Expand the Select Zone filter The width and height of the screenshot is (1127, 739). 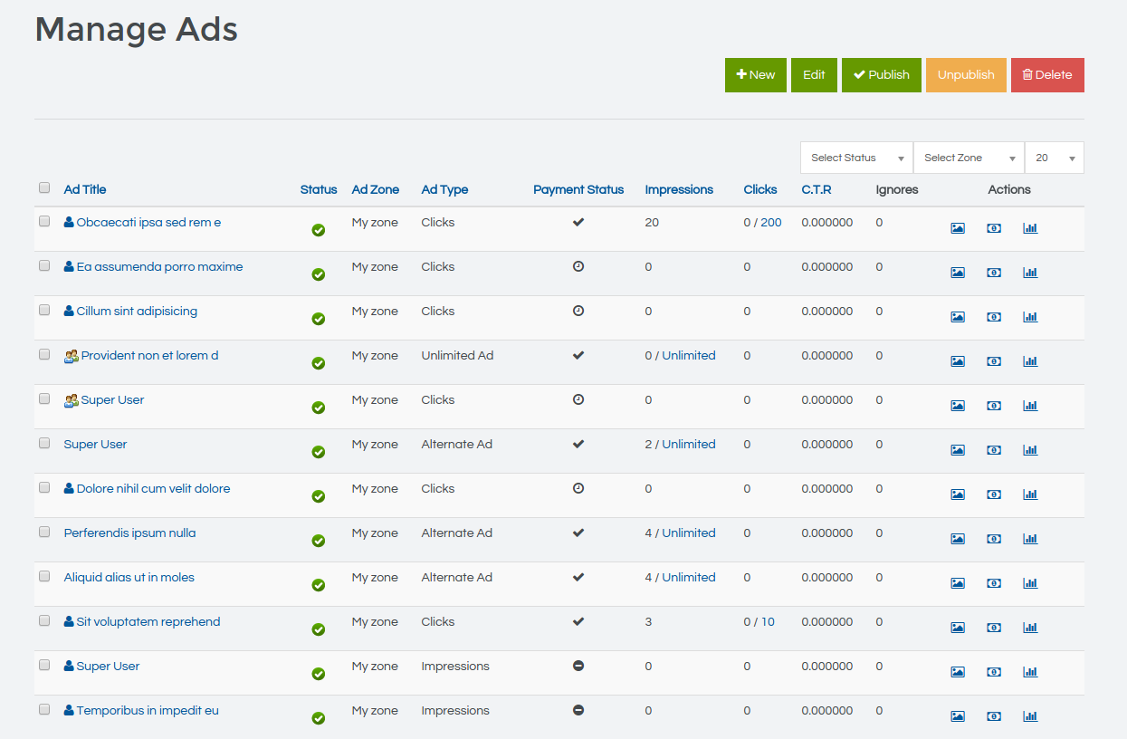pyautogui.click(x=969, y=158)
